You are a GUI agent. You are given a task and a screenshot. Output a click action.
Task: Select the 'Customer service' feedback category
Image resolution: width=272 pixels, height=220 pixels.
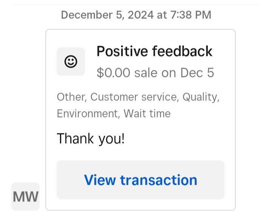click(134, 97)
